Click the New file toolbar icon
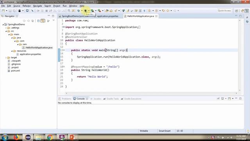The width and height of the screenshot is (250, 141). coord(4,11)
